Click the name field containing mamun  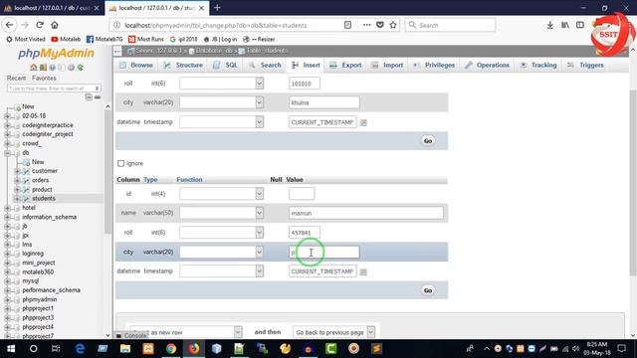pos(366,213)
